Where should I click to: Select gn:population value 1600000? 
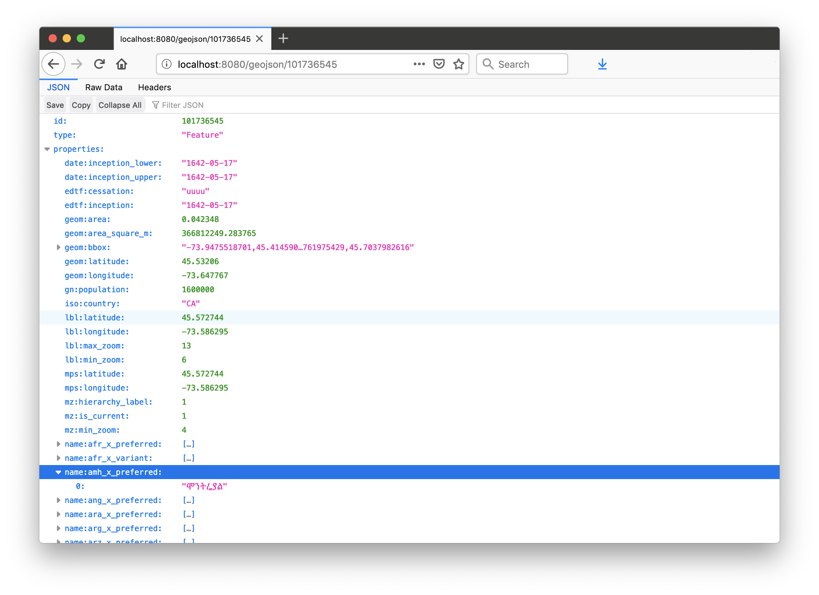[x=198, y=290]
